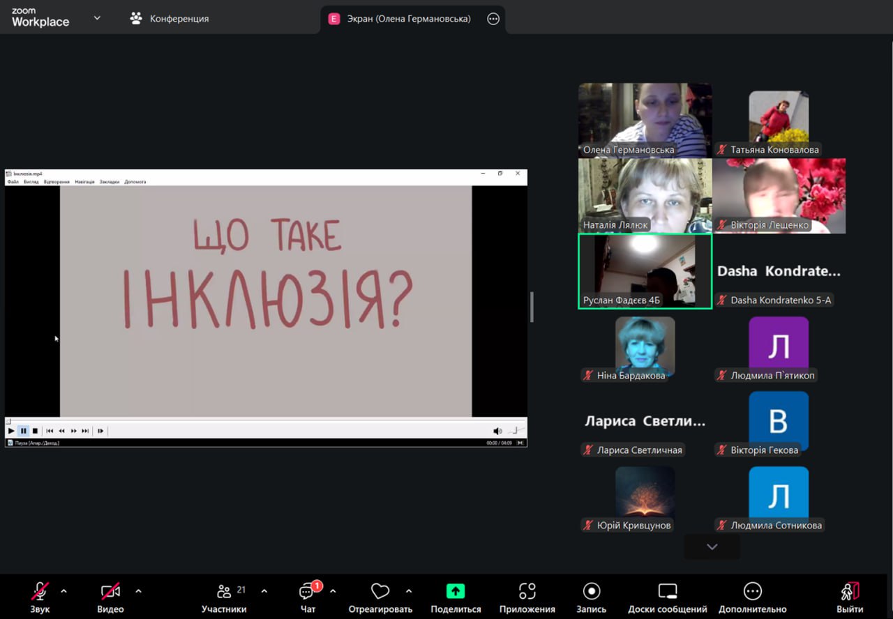Unmute microphone with the Звук button
Screen dimensions: 893x619
click(x=40, y=592)
